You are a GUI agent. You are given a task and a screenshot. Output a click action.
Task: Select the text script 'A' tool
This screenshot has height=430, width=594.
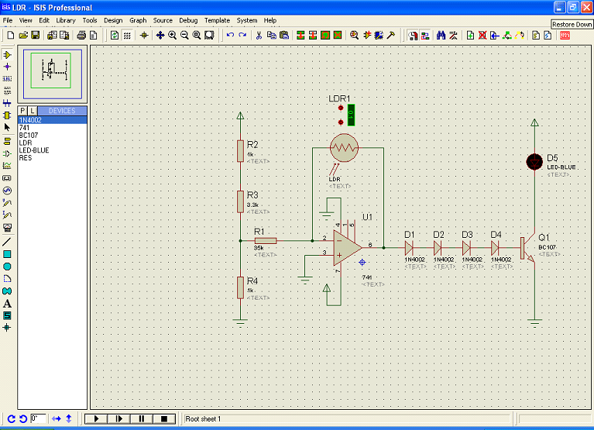click(x=8, y=303)
